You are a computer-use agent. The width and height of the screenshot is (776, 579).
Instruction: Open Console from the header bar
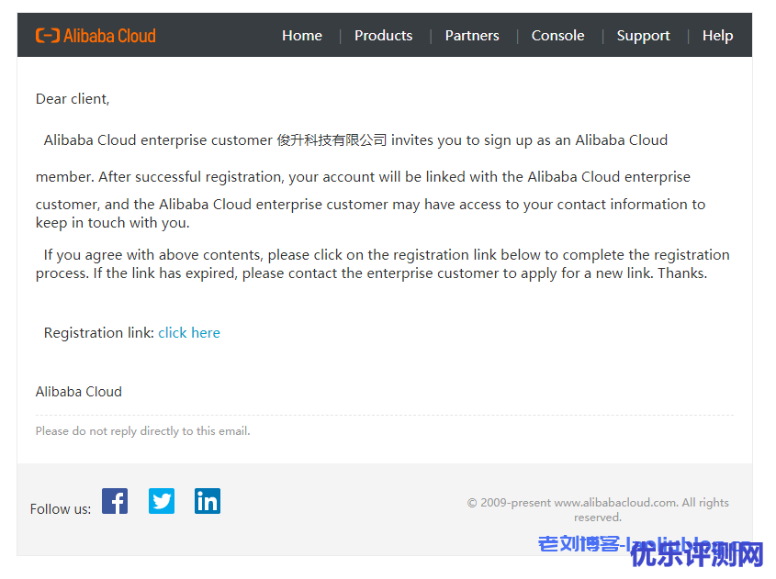557,36
